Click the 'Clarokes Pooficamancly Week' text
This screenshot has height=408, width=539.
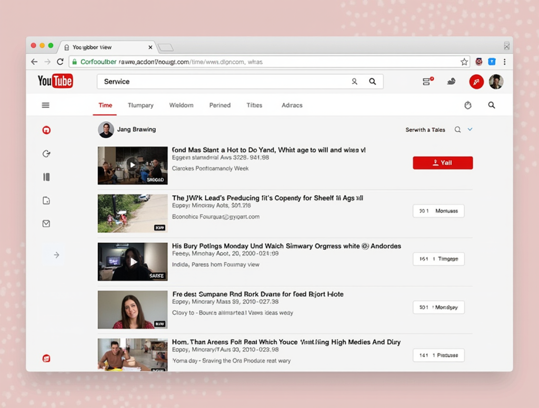[211, 168]
